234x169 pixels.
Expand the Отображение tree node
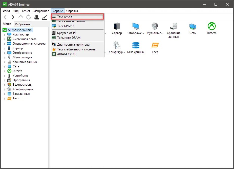[x=4, y=53]
